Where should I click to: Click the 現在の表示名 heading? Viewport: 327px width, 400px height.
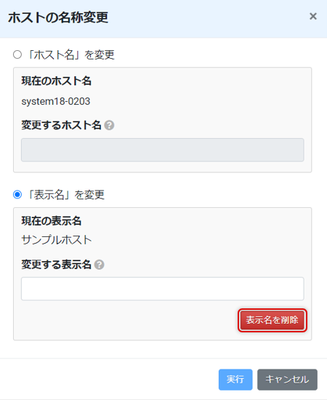(x=52, y=221)
